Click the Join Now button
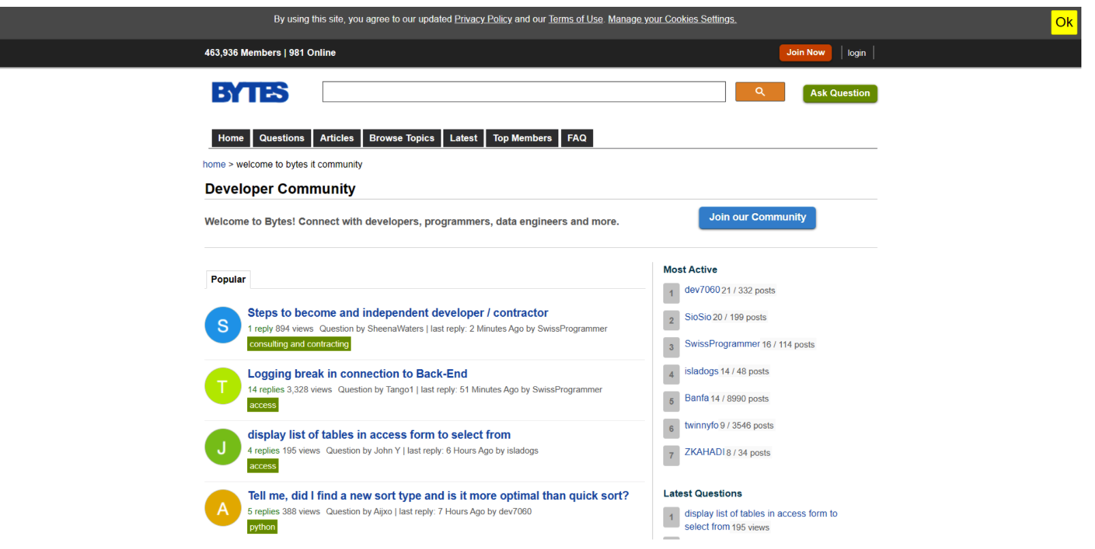Image resolution: width=1095 pixels, height=549 pixels. pos(806,52)
